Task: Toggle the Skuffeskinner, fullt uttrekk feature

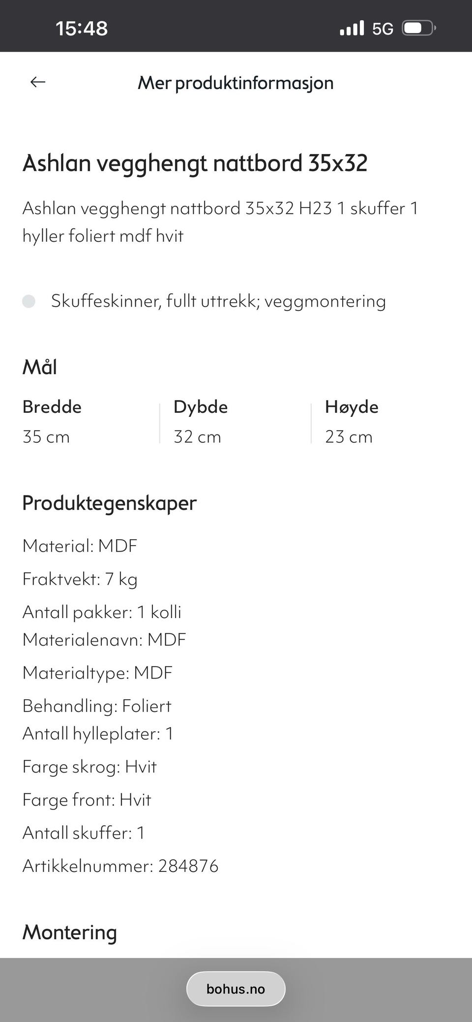Action: pos(219,301)
